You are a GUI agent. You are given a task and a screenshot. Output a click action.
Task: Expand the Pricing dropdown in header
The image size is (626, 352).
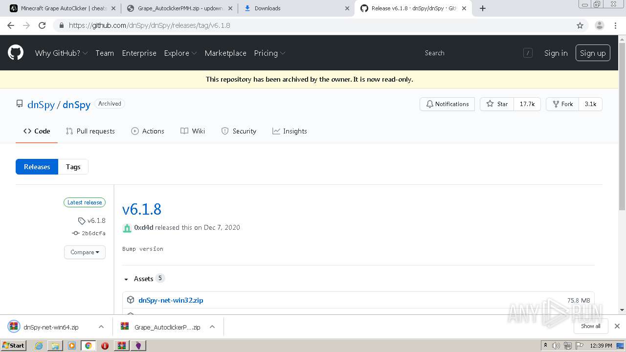coord(269,53)
